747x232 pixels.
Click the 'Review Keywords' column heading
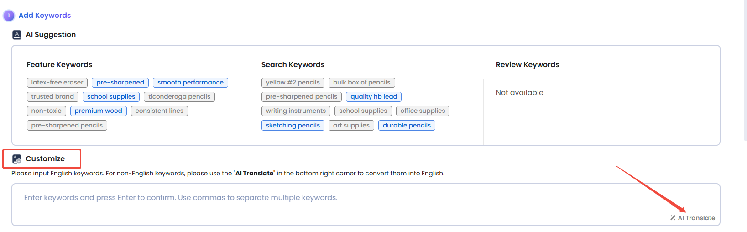[528, 65]
